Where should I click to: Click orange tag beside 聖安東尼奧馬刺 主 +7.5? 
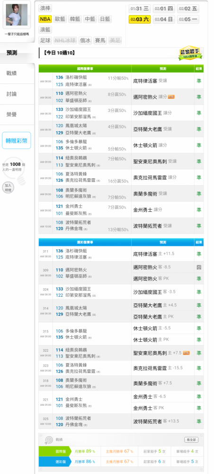coord(186,353)
